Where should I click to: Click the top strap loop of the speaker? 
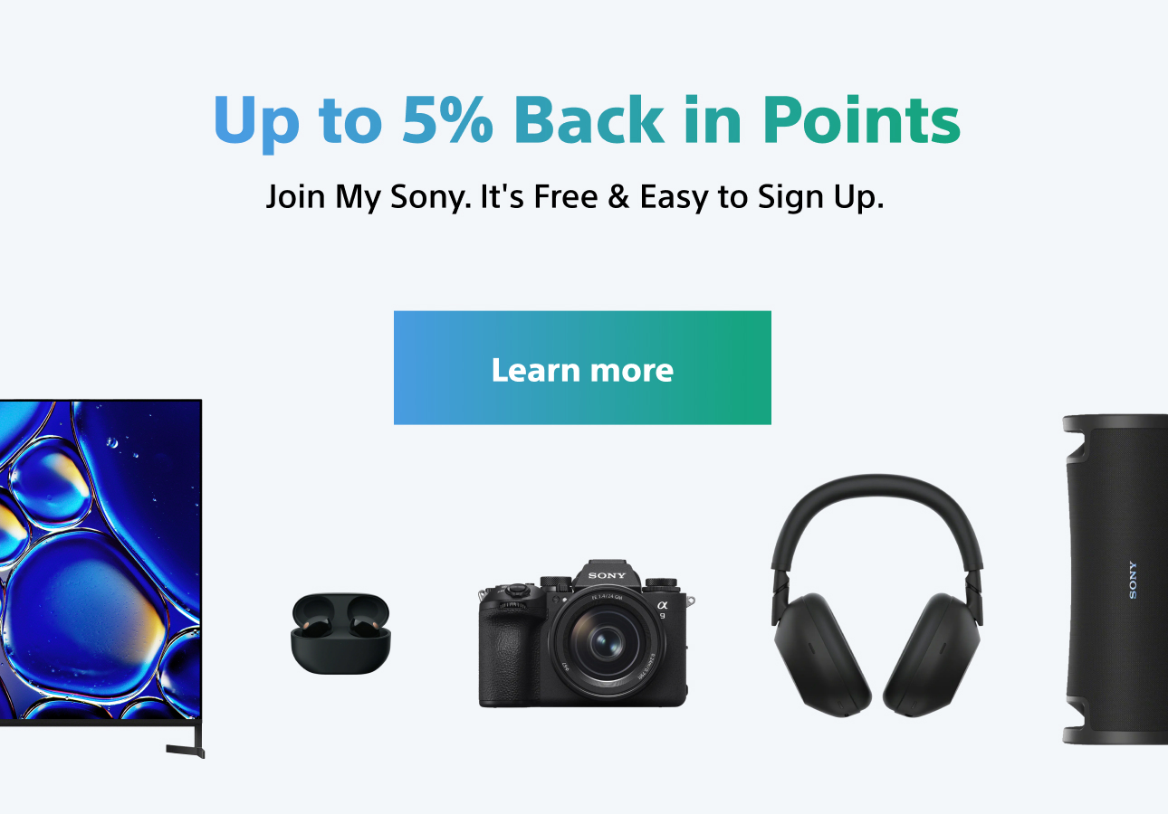[1075, 440]
